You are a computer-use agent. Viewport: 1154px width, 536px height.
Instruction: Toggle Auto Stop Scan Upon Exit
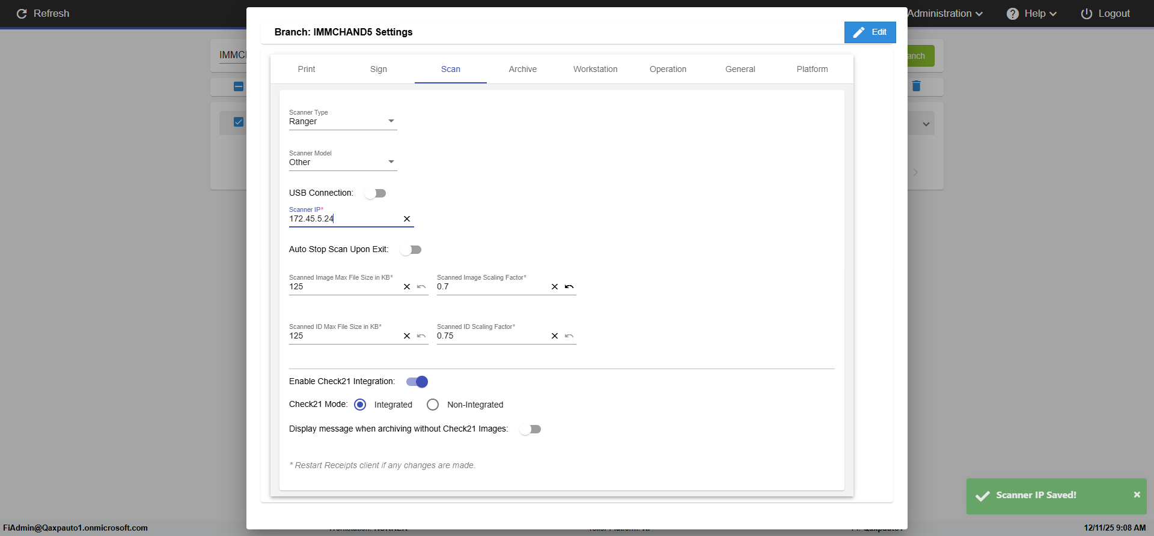click(411, 250)
